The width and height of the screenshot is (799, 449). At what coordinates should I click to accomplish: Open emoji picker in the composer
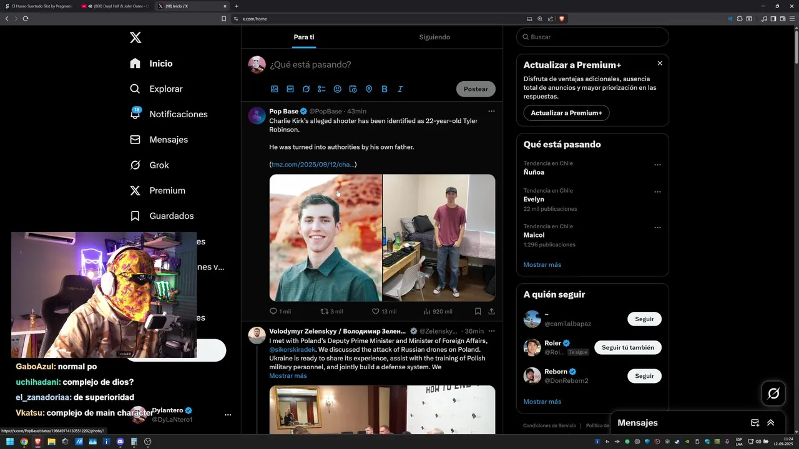click(x=337, y=89)
